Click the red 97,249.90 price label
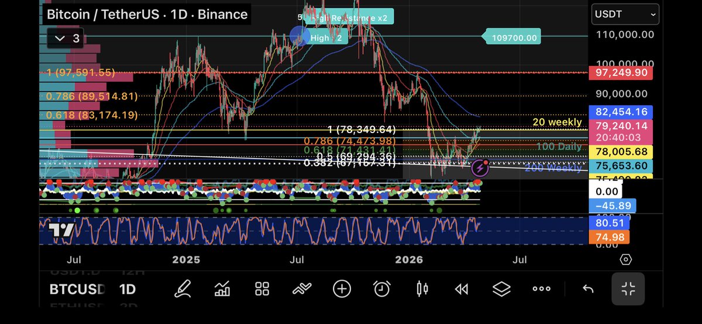Image resolution: width=702 pixels, height=324 pixels. coord(621,72)
